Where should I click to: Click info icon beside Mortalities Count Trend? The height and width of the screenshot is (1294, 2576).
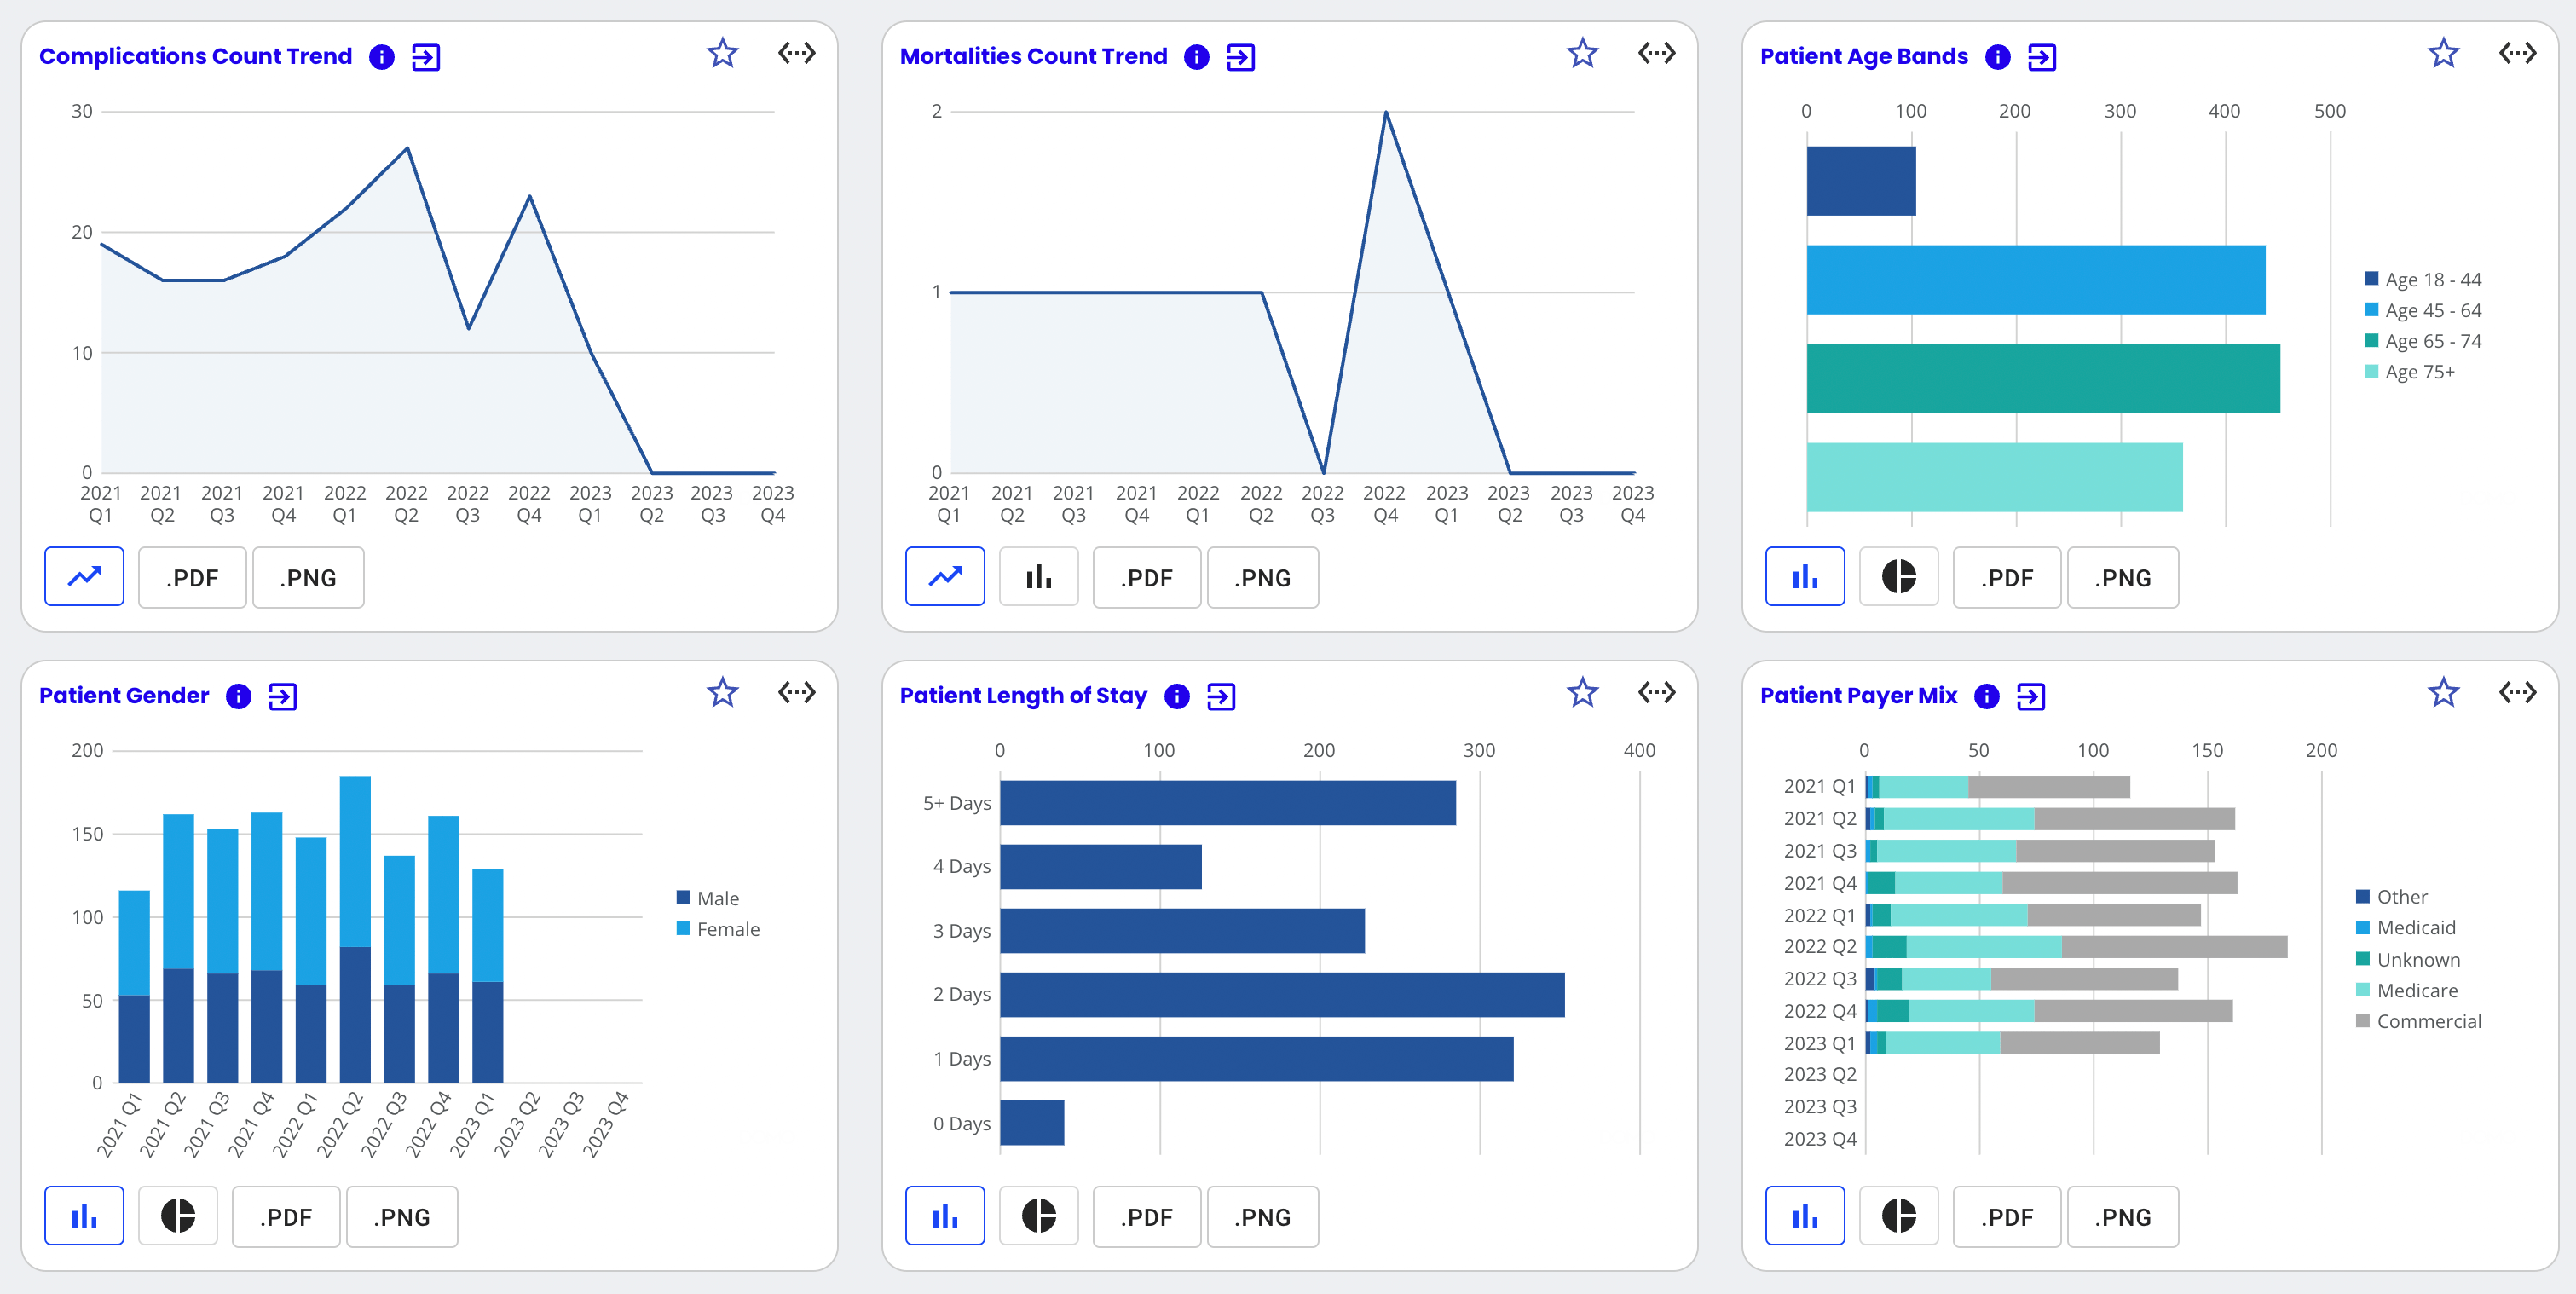point(1196,57)
